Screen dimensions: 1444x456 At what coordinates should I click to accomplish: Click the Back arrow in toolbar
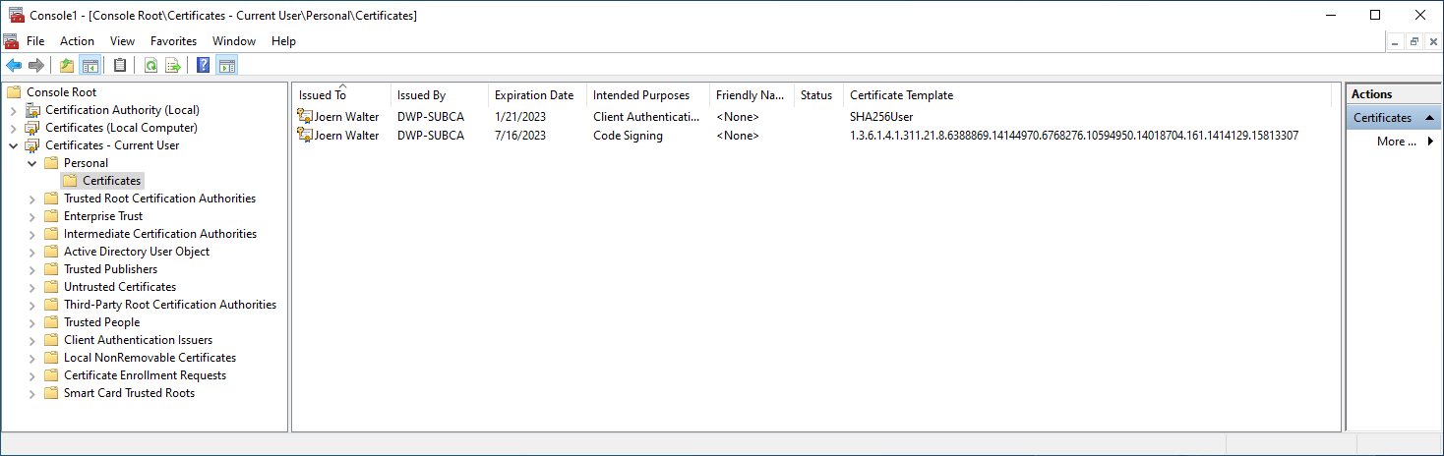[14, 66]
